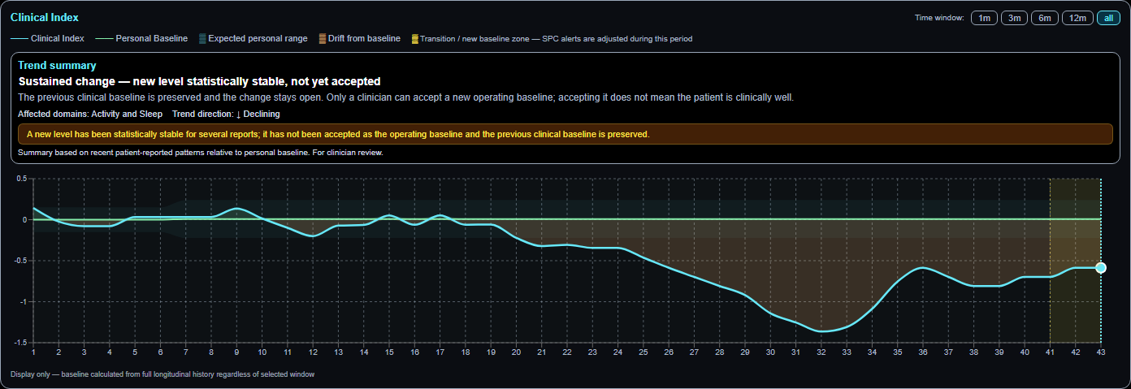Click x-axis report label 32
This screenshot has width=1131, height=389.
click(821, 352)
